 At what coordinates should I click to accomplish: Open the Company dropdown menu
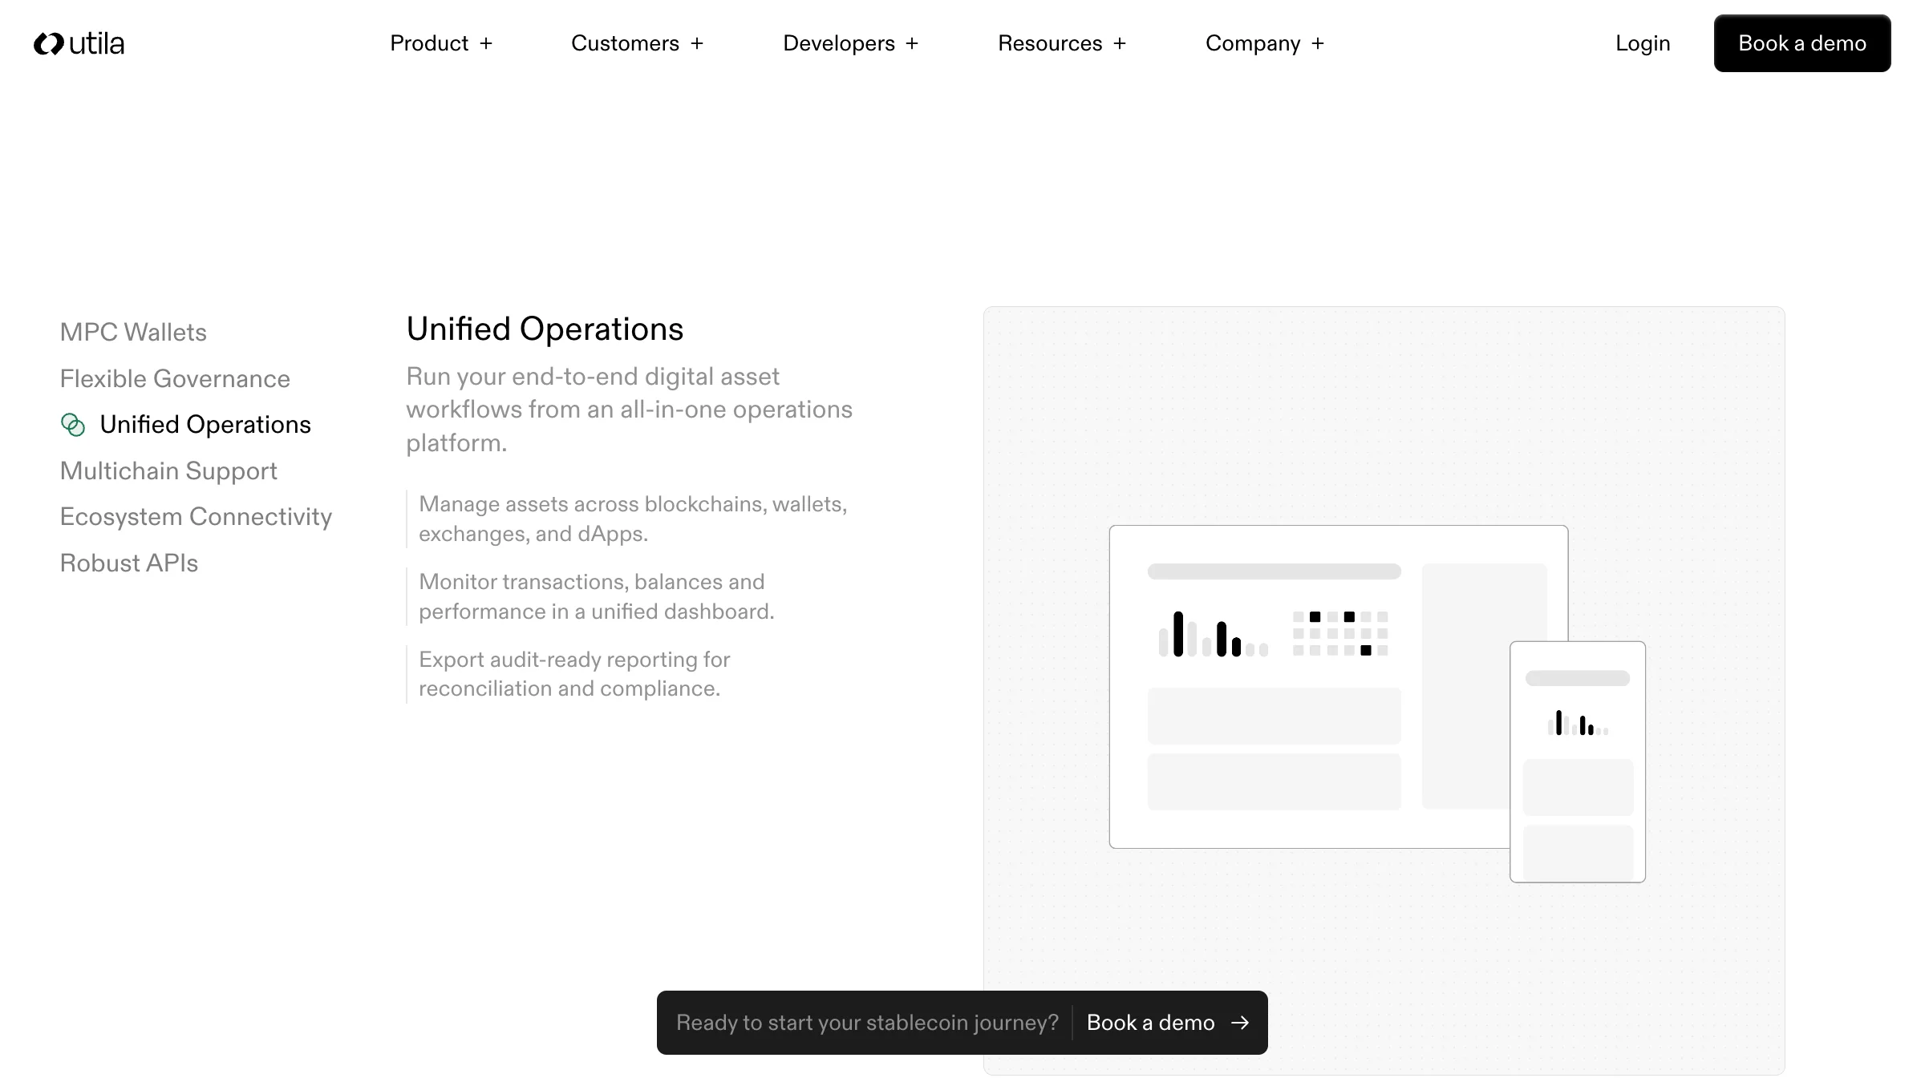coord(1252,43)
